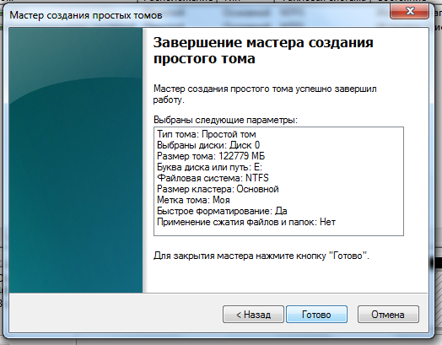This screenshot has width=442, height=345.
Task: Select the line 'Буква диска или путь: E:'
Action: click(x=209, y=167)
